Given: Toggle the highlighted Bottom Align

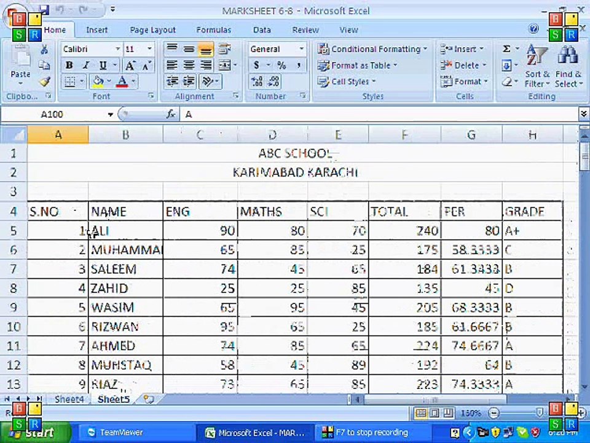Looking at the screenshot, I should (x=206, y=49).
